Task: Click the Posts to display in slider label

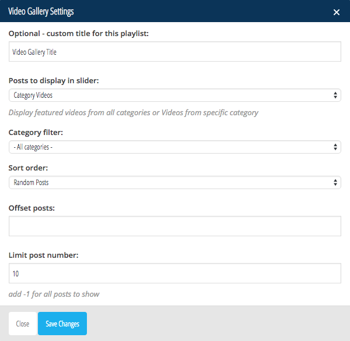Action: click(x=54, y=81)
